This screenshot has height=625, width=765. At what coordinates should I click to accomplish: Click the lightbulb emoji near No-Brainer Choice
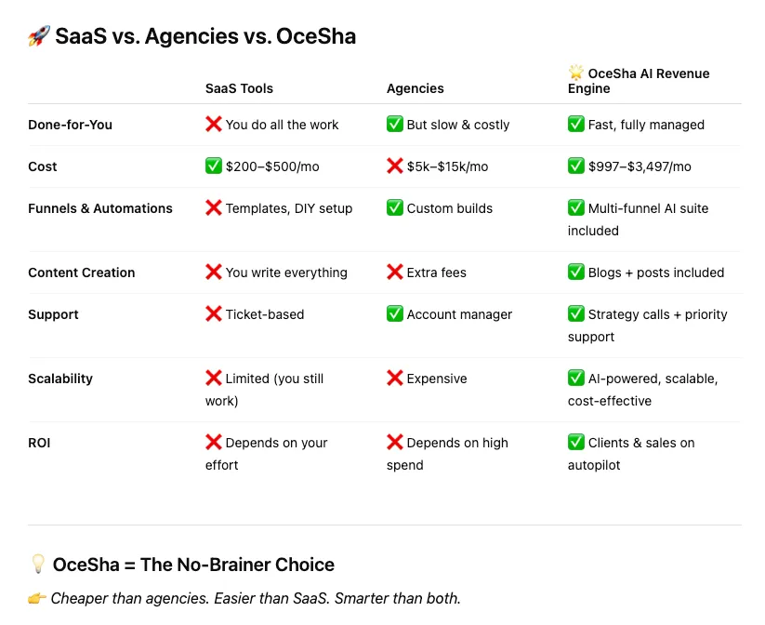click(38, 564)
